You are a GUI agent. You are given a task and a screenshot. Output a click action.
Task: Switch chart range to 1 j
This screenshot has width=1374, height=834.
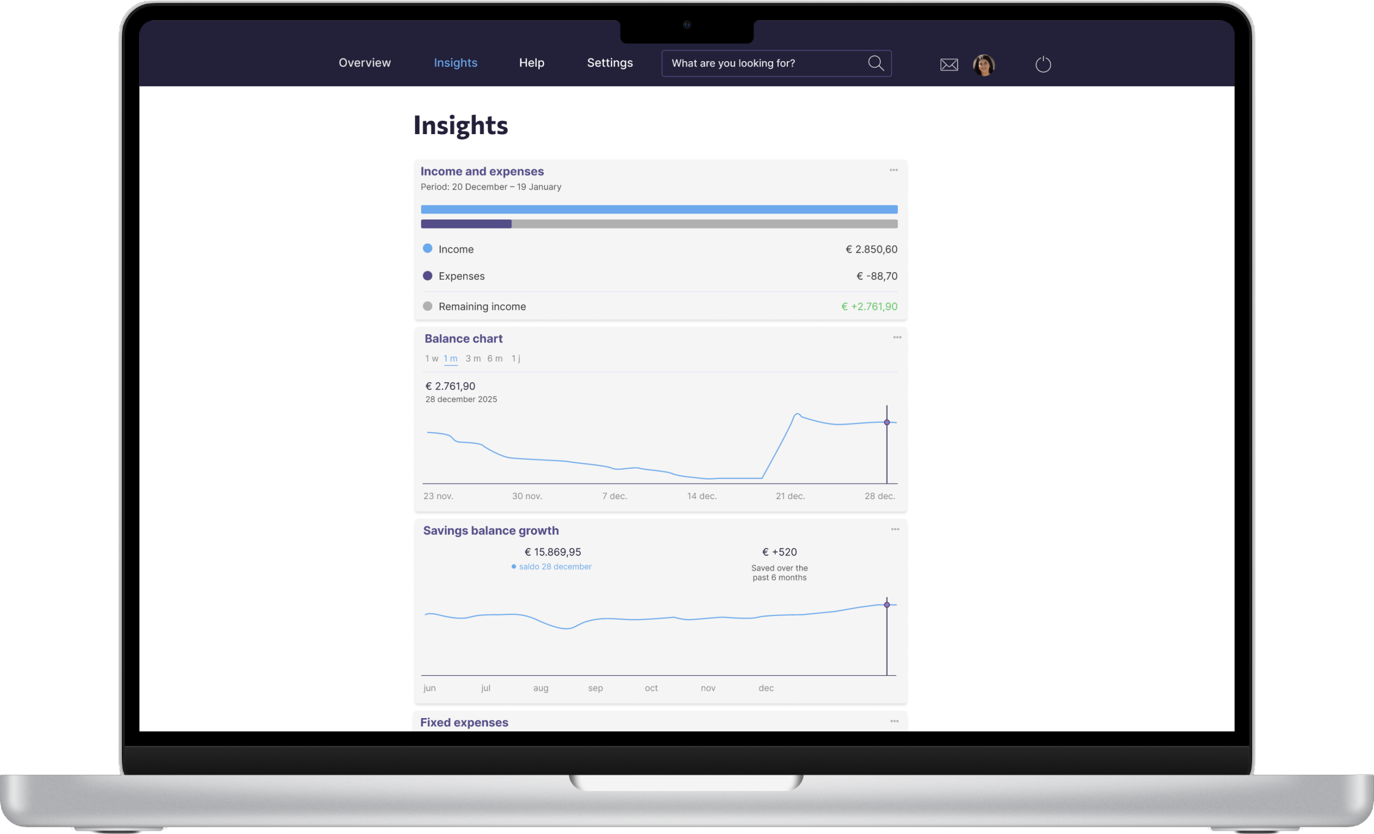click(516, 359)
